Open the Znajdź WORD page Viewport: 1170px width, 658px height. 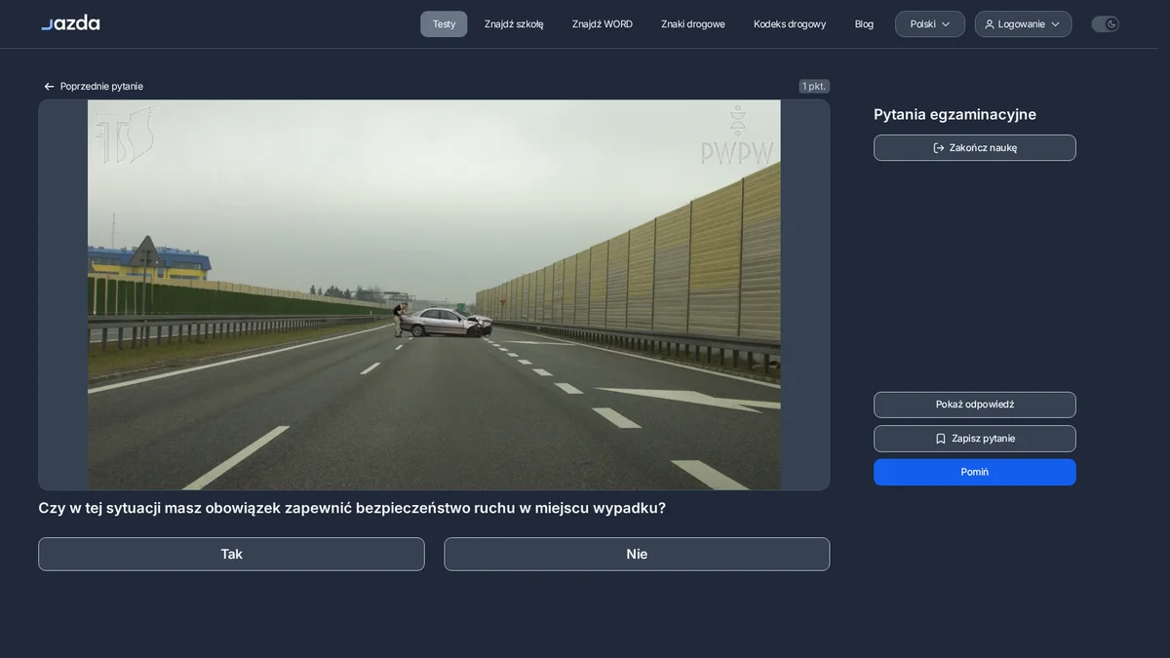pos(603,24)
